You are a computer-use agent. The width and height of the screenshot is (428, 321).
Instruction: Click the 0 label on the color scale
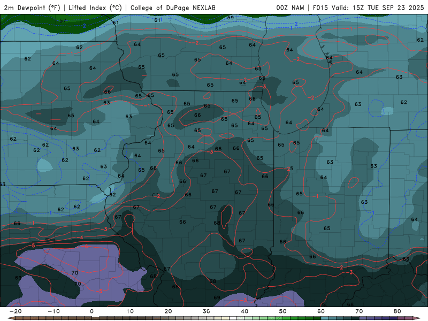click(x=91, y=311)
